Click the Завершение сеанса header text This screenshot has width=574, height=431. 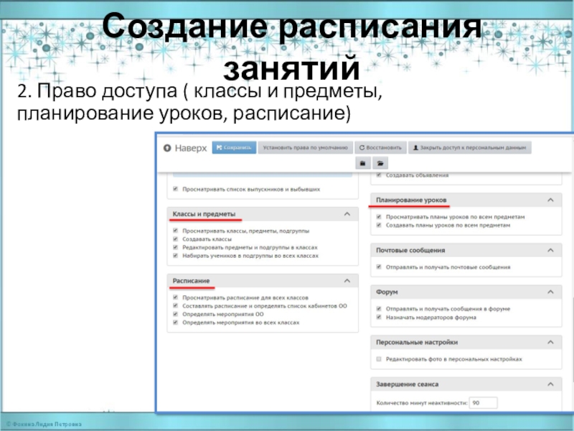407,384
